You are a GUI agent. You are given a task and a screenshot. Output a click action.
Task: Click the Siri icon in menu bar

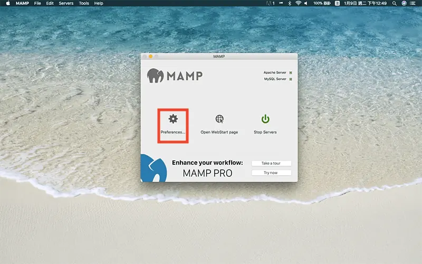coord(404,3)
